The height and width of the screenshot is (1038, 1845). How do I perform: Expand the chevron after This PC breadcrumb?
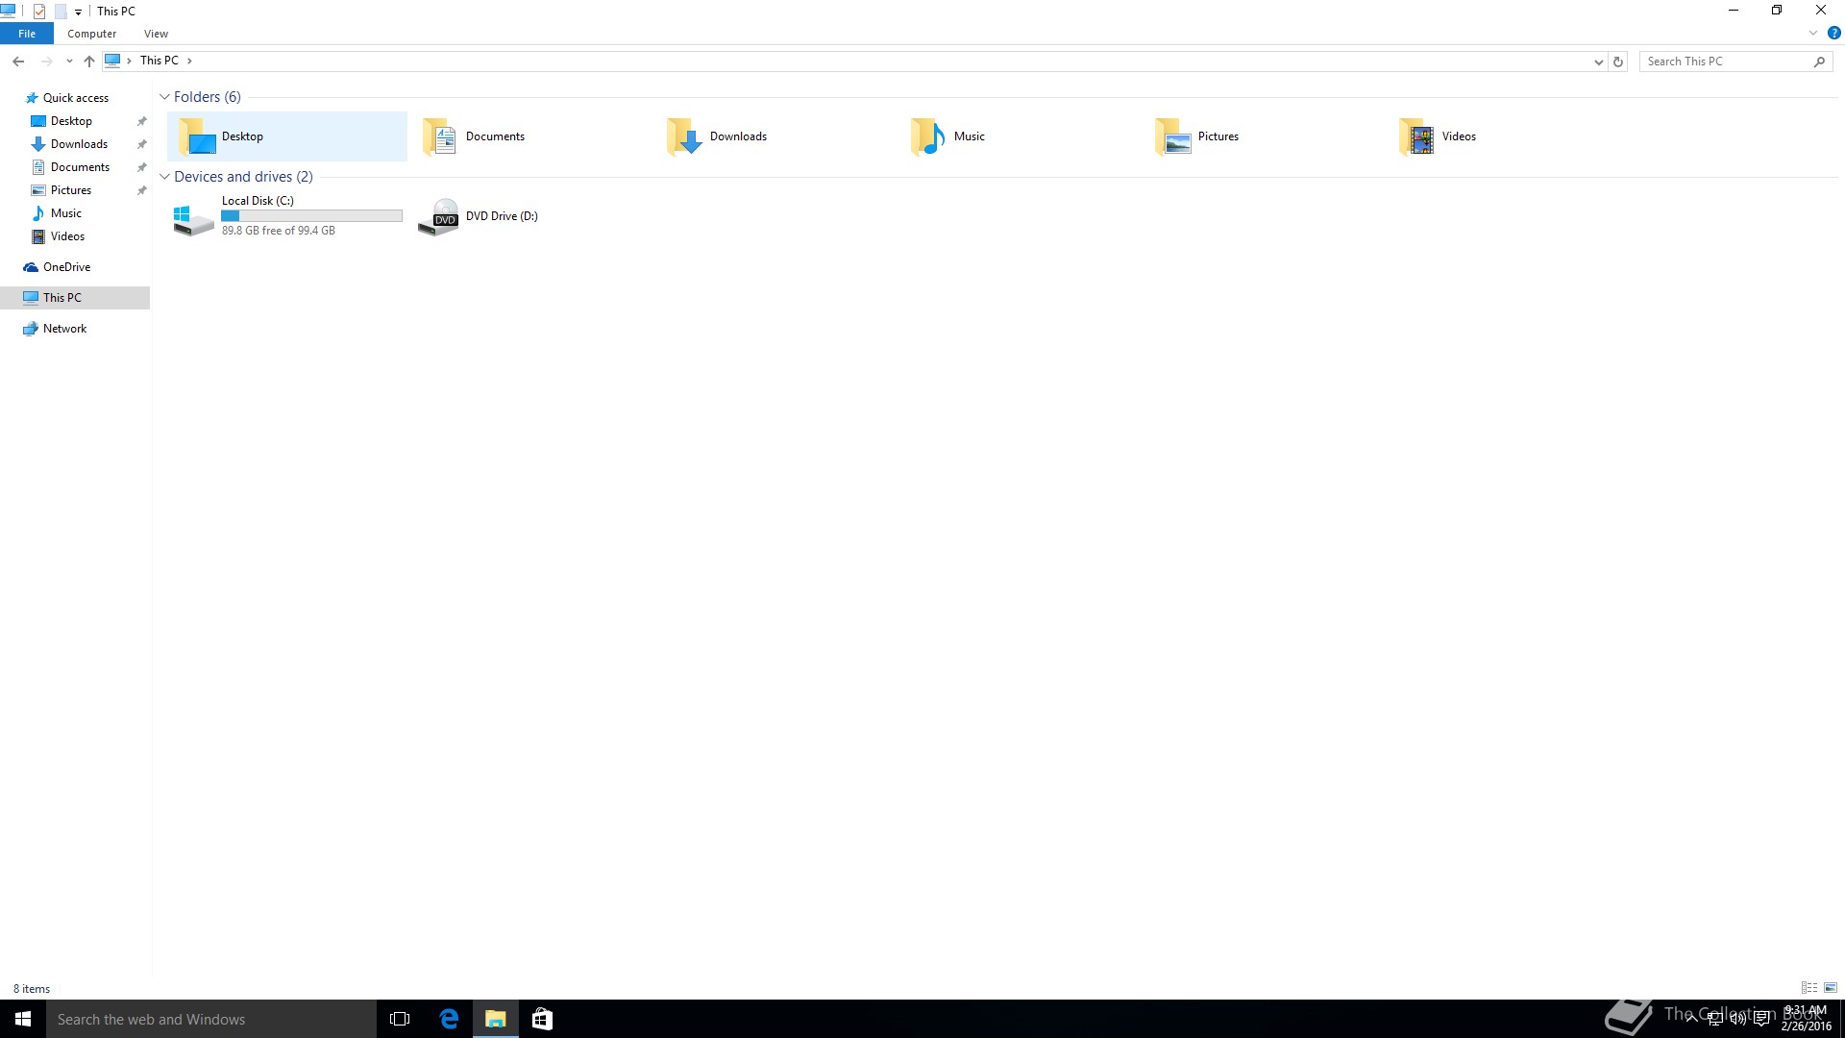point(189,61)
